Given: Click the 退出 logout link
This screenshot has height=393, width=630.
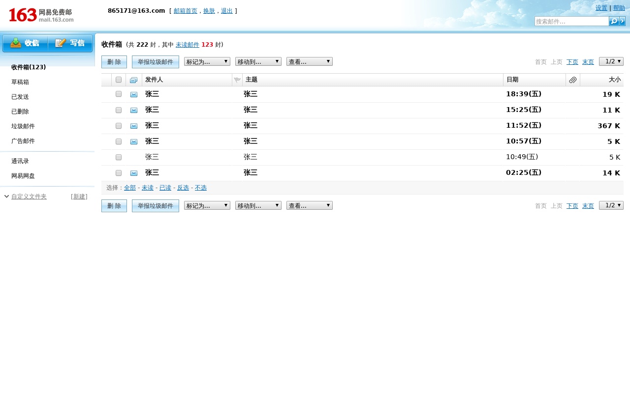Looking at the screenshot, I should pos(227,11).
